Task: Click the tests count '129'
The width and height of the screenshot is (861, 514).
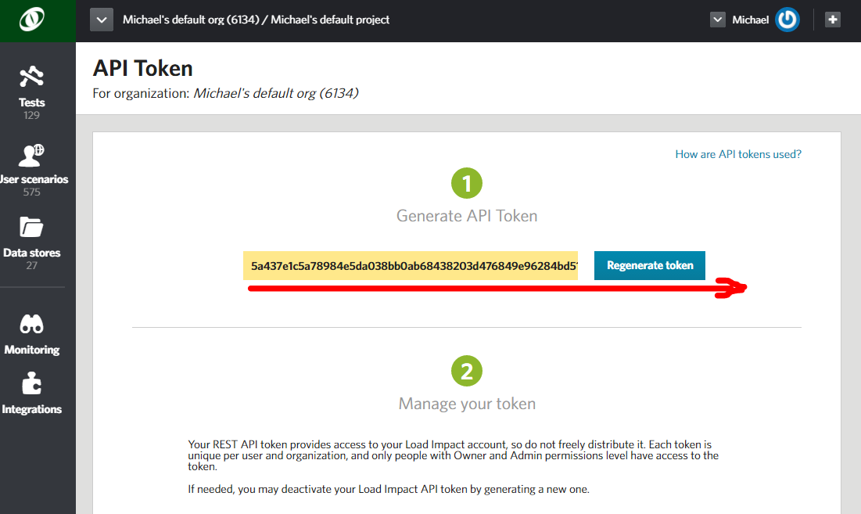Action: 31,115
